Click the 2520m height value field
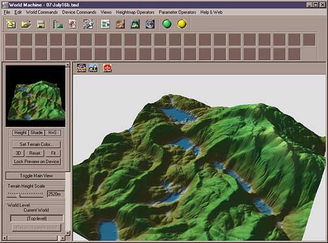This screenshot has width=328, height=243. click(56, 194)
